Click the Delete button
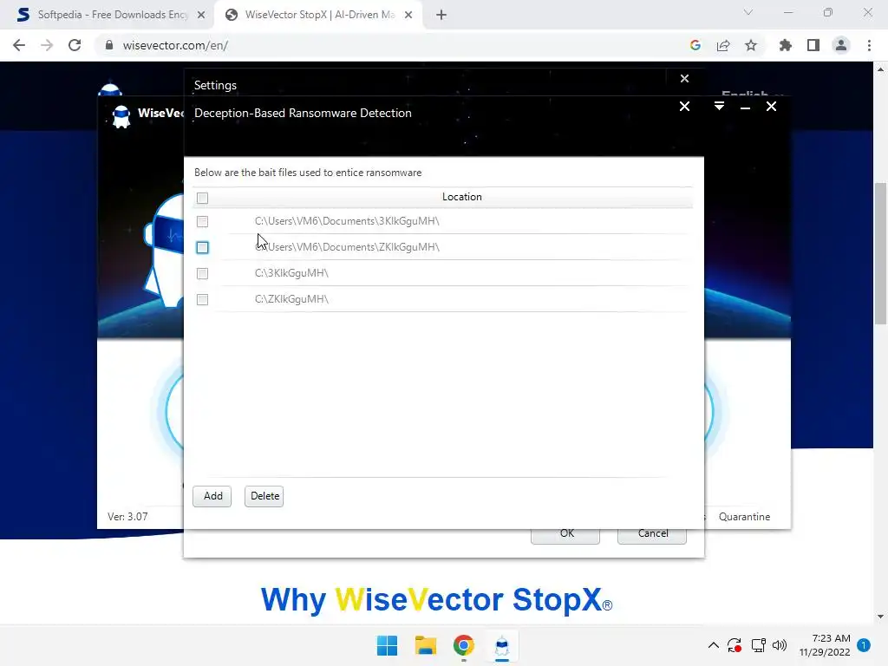The image size is (888, 666). pyautogui.click(x=264, y=496)
